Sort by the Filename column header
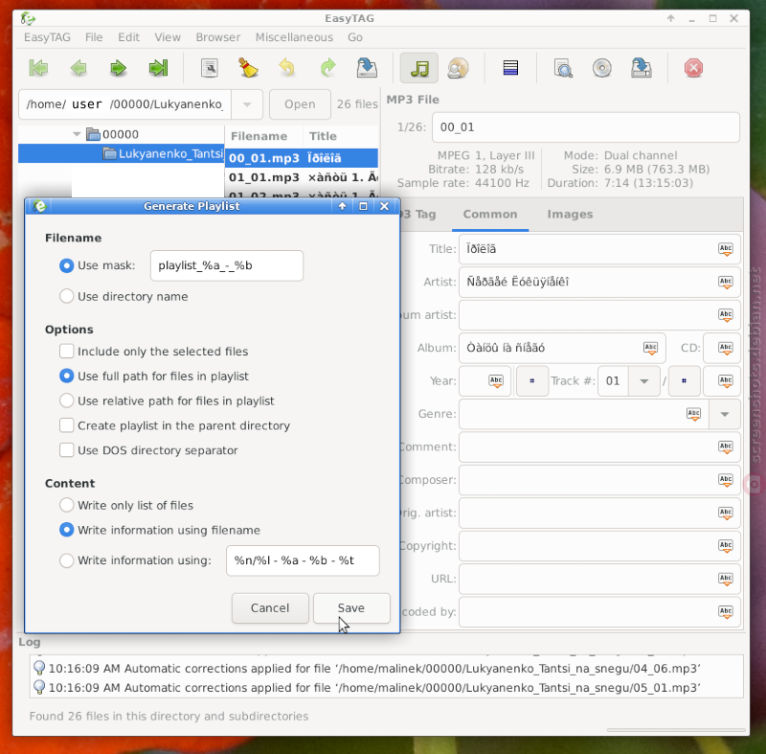Screen dimensions: 766x754 tap(259, 136)
